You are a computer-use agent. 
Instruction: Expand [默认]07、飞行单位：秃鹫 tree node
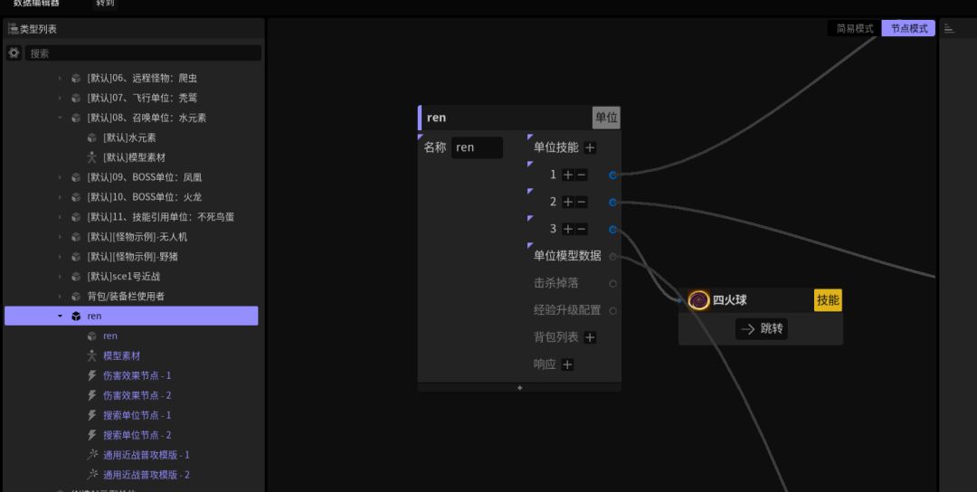pyautogui.click(x=60, y=98)
